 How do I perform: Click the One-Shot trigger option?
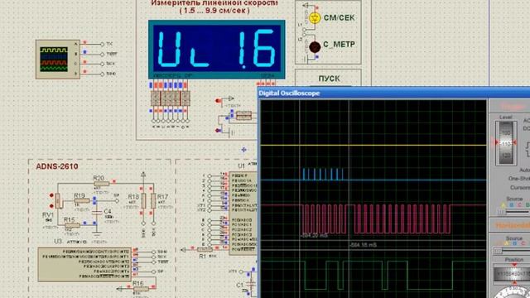click(x=519, y=179)
